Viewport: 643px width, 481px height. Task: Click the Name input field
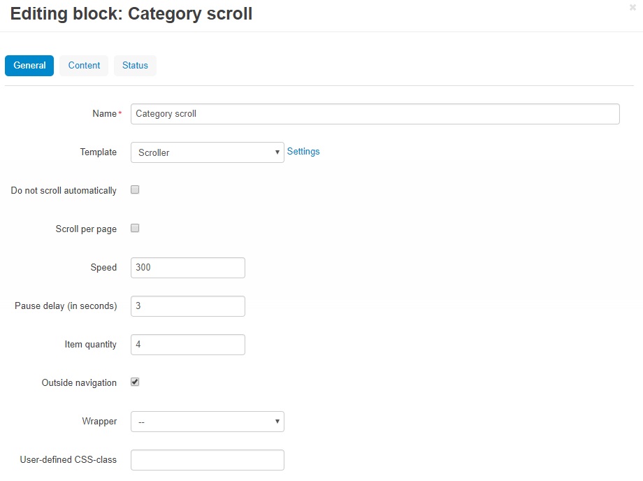click(x=375, y=114)
